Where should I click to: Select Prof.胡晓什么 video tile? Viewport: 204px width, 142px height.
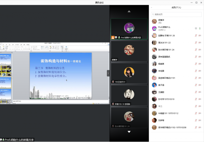(x=129, y=29)
